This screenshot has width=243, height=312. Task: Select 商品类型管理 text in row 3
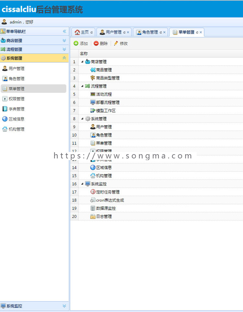108,78
